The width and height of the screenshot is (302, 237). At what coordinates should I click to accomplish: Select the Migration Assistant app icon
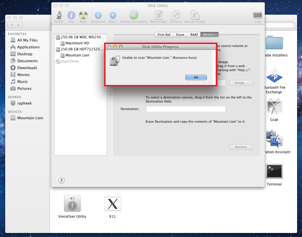(274, 139)
